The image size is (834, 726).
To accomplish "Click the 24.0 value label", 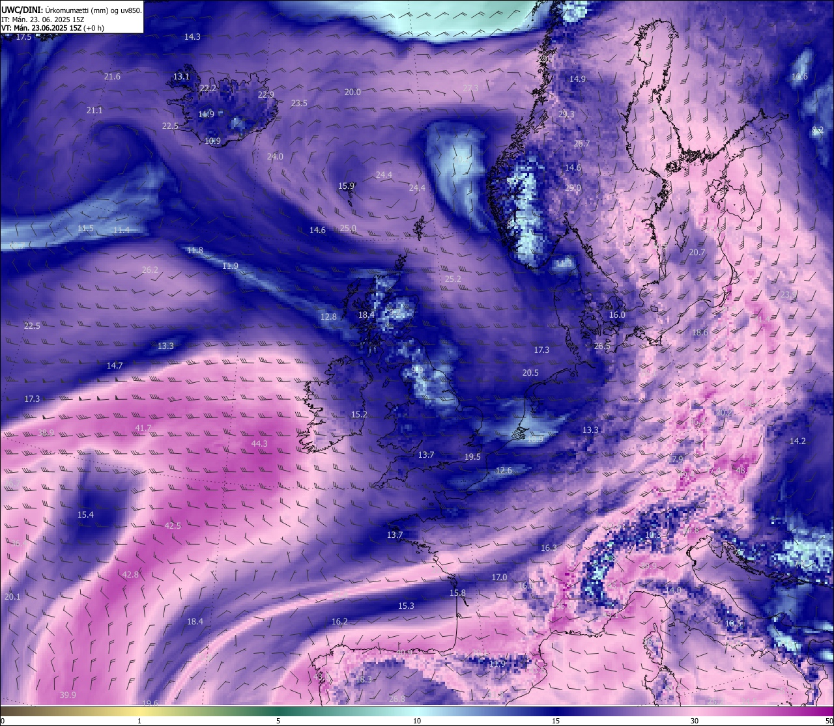I will click(x=275, y=156).
